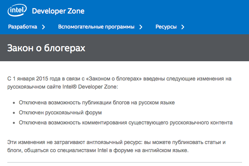Screen dimensions: 249x166
Task: Click bullet Отключена возможность публикации блогов
Action: point(97,102)
